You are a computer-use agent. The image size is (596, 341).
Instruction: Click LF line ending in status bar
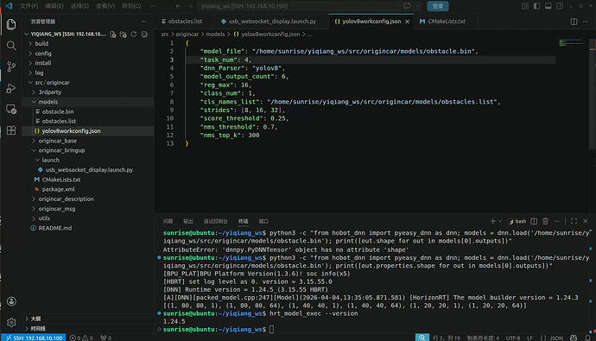coord(529,338)
